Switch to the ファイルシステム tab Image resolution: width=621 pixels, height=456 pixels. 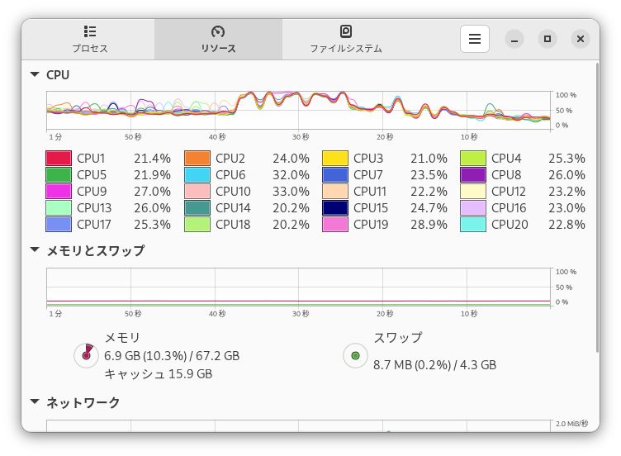(346, 39)
